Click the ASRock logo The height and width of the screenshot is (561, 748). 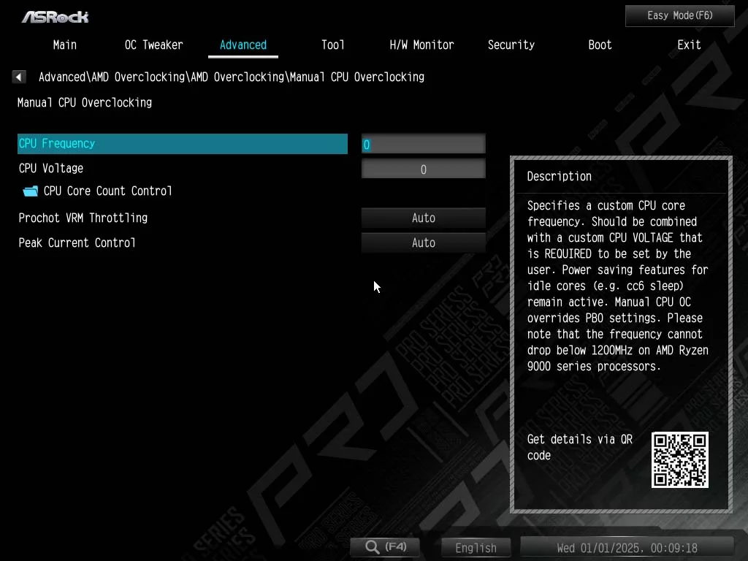click(x=55, y=16)
